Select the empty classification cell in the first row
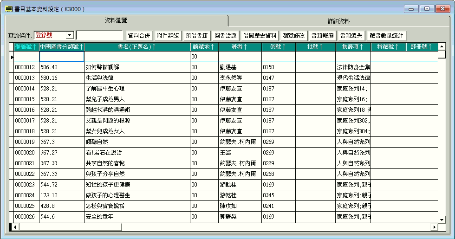The width and height of the screenshot is (455, 239). click(x=61, y=57)
